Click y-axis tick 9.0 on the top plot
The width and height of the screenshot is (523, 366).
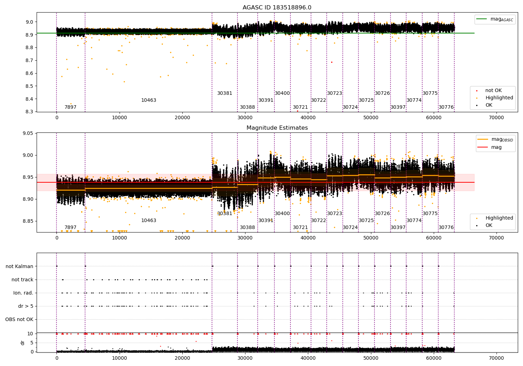click(x=29, y=22)
